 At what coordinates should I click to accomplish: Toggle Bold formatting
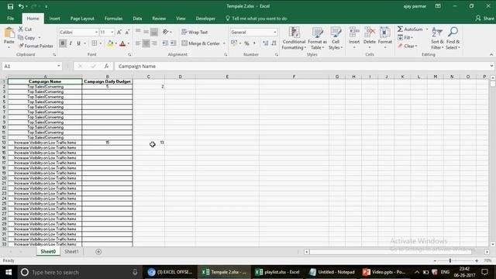click(x=63, y=43)
